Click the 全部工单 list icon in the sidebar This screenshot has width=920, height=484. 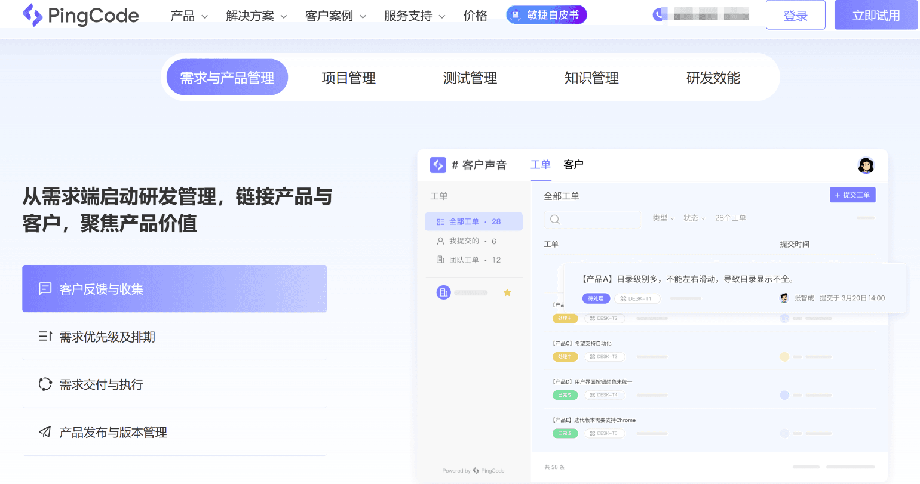(x=440, y=222)
